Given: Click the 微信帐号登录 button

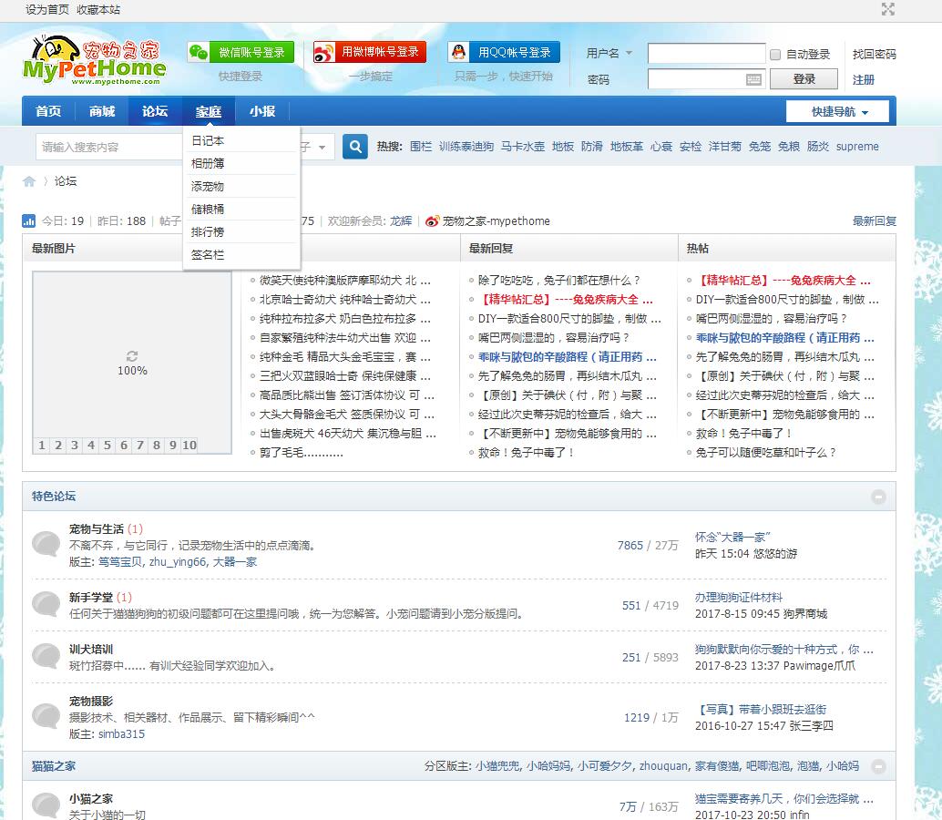Looking at the screenshot, I should pyautogui.click(x=241, y=52).
